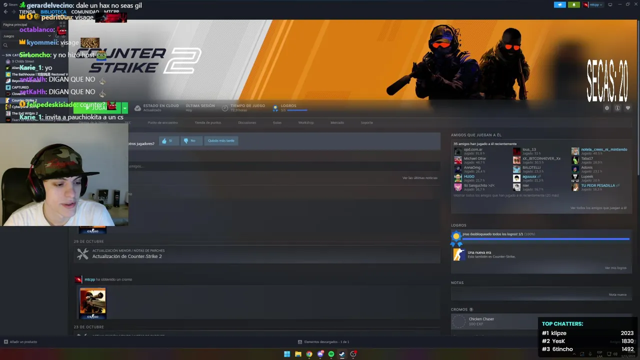Open friend XX_BITCOIN4EVER_Xx profile
Viewport: 640px width, 360px height.
541,158
